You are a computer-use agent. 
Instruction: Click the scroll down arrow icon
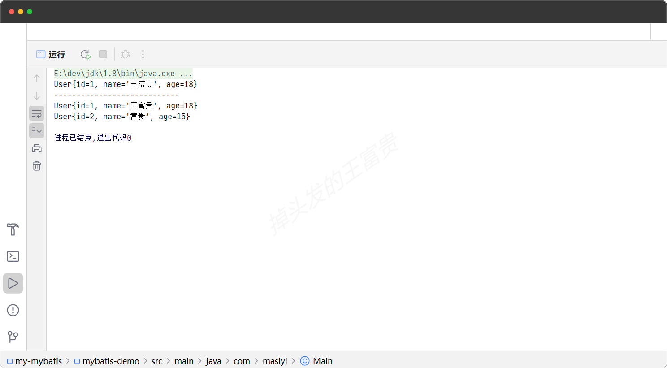point(37,96)
